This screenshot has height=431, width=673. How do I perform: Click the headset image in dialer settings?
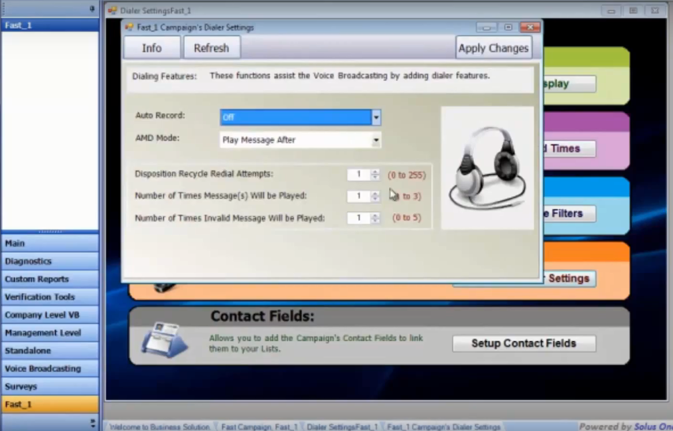(x=488, y=168)
